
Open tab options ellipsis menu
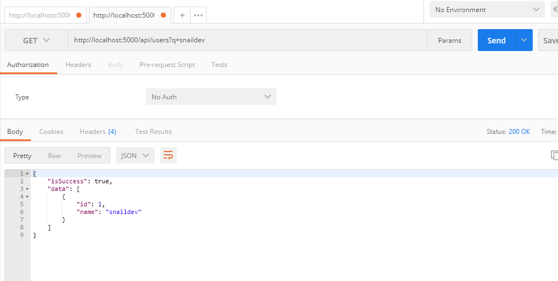pyautogui.click(x=198, y=15)
